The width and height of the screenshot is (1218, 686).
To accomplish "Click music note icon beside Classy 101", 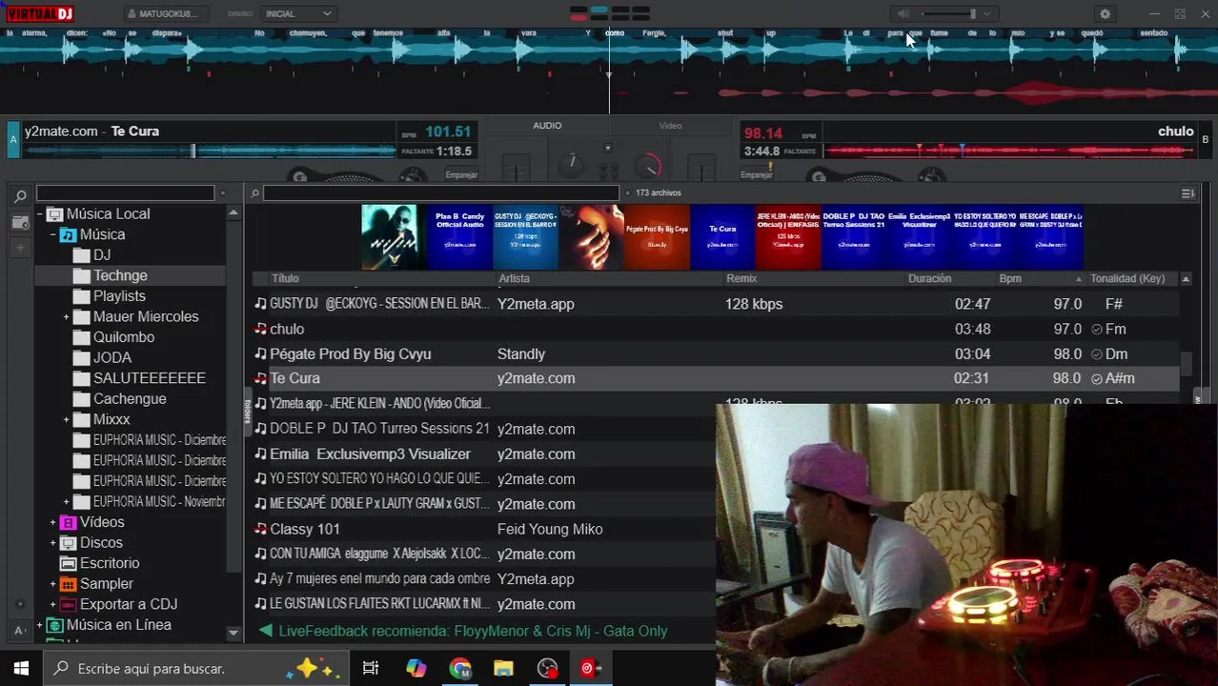I will coord(261,529).
